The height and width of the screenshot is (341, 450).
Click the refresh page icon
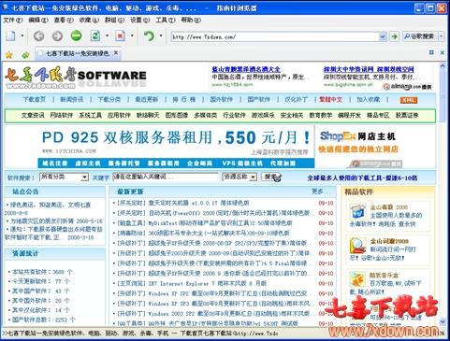point(94,36)
